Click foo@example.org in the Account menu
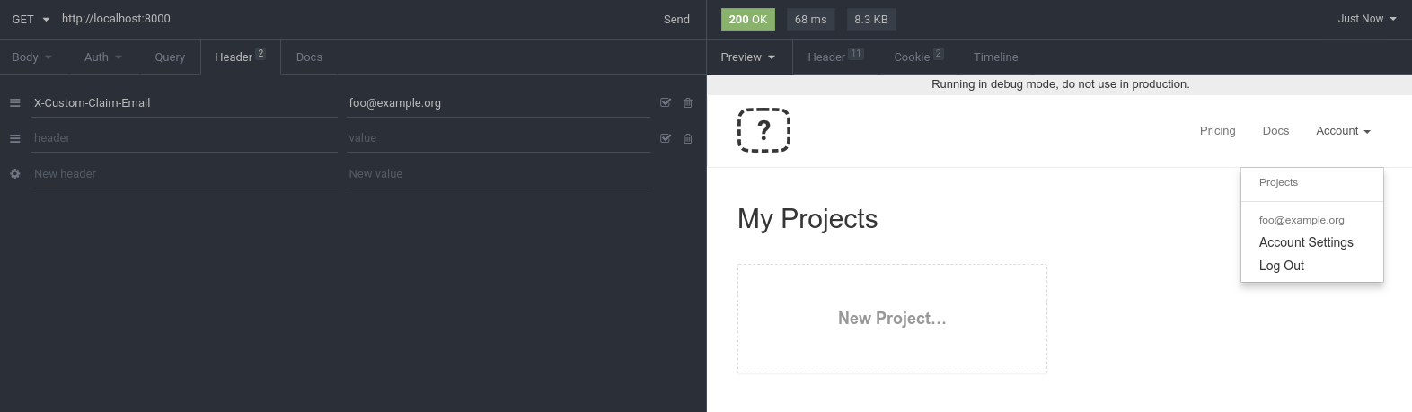This screenshot has width=1412, height=412. [1302, 220]
